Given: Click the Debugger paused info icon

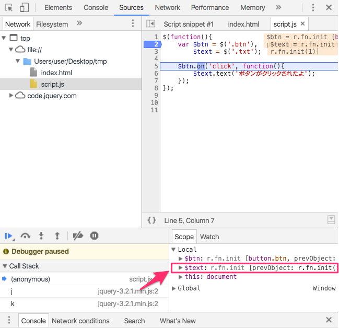Looking at the screenshot, I should 6,251.
